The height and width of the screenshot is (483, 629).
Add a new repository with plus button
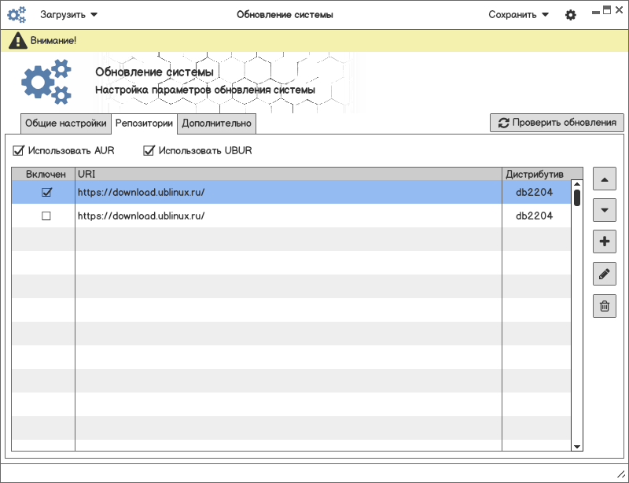click(x=604, y=242)
